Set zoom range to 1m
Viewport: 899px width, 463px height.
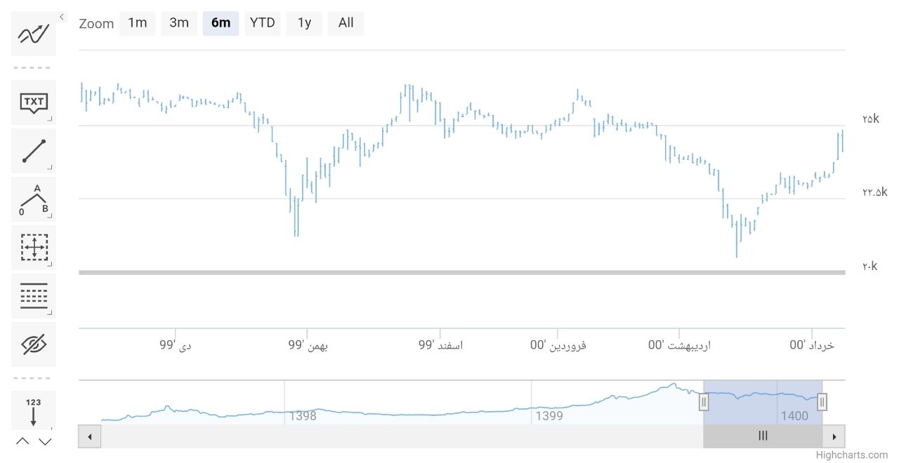point(137,23)
